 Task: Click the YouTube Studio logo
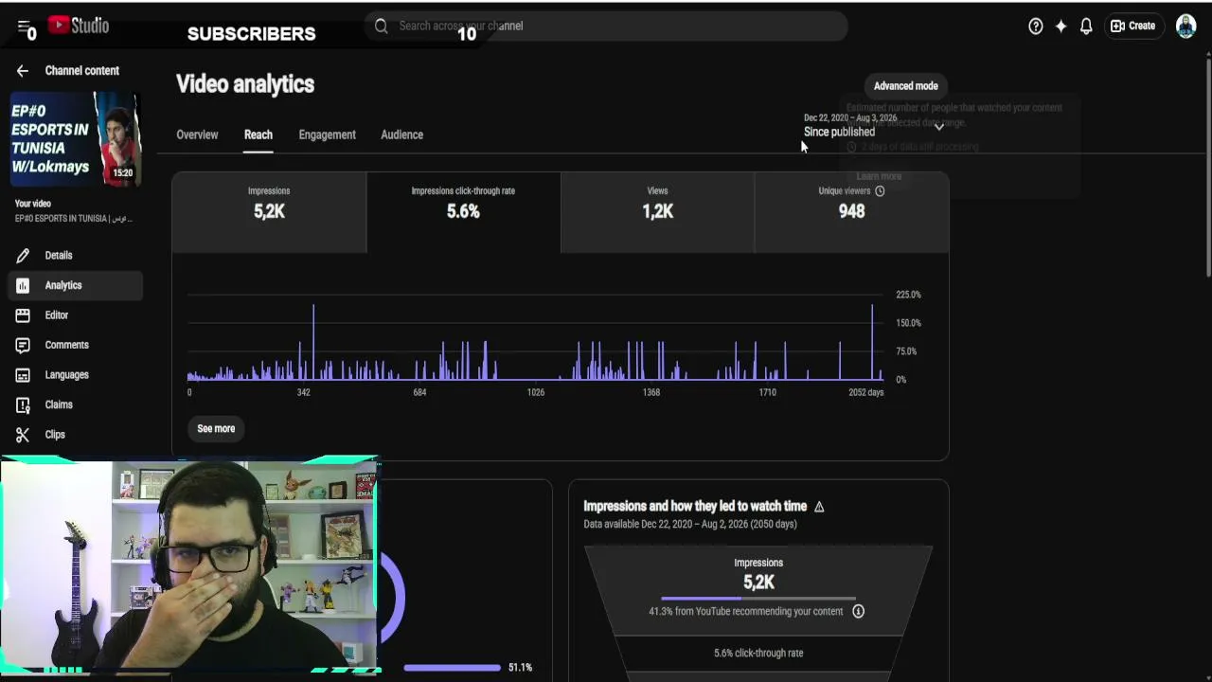tap(79, 26)
